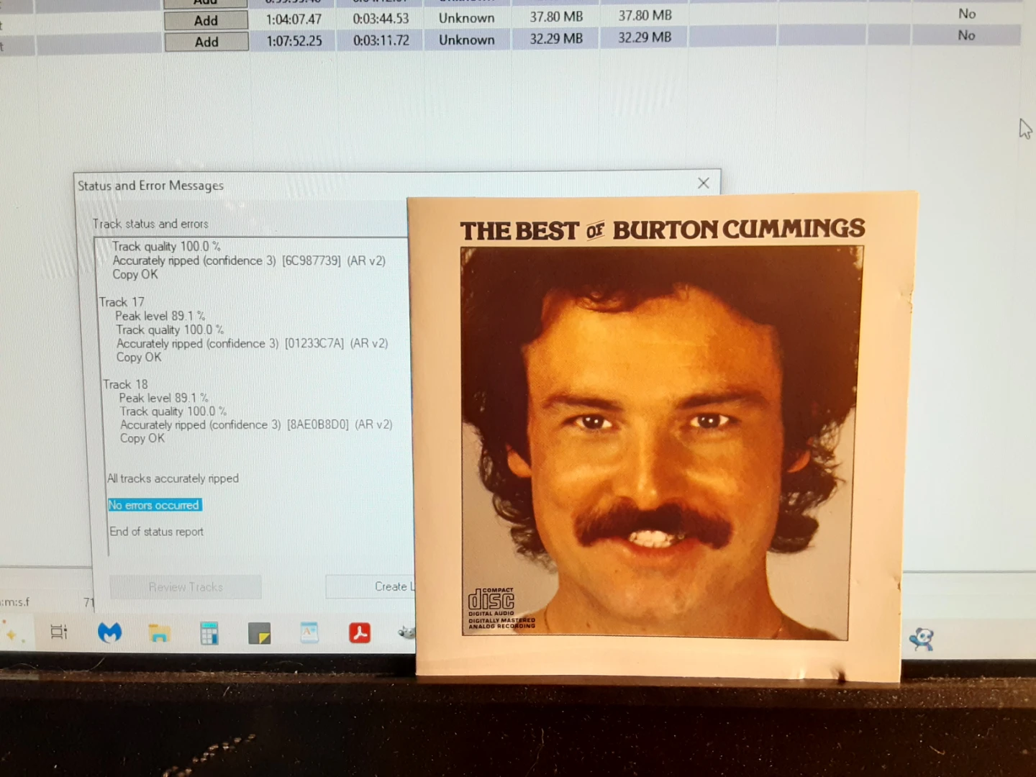Select the 0:03:44.53 length cell

coord(381,19)
